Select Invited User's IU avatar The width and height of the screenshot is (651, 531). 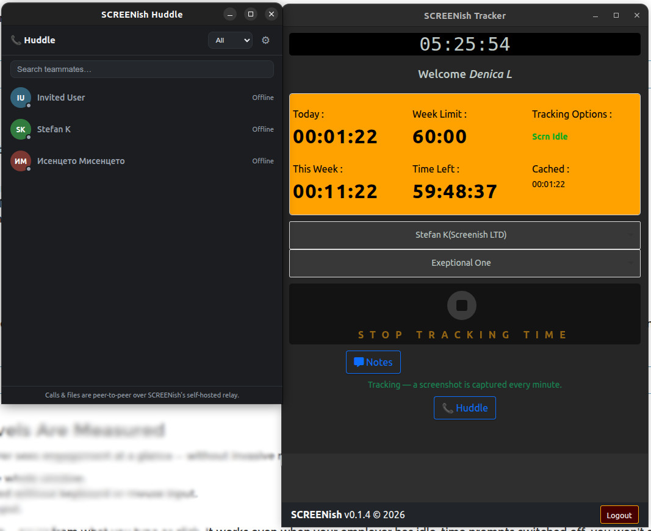(x=21, y=98)
